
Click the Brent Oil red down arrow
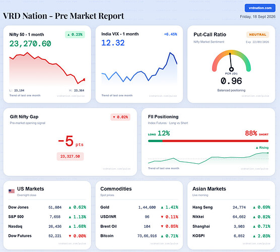[162, 226]
